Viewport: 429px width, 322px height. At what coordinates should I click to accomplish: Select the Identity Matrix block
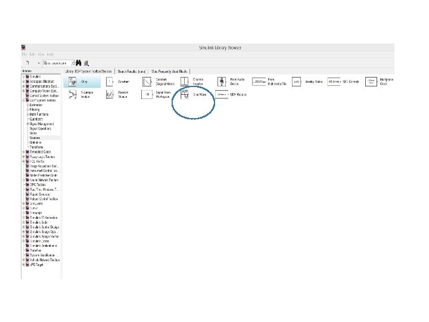tap(307, 82)
